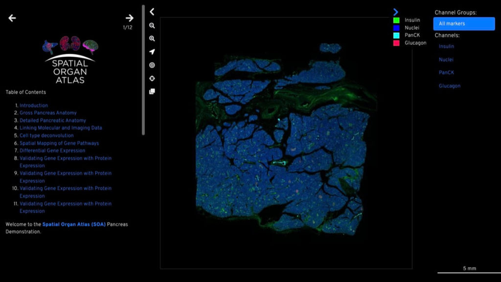Go to the next story page arrow
Screen dimensions: 501x282
coord(129,18)
